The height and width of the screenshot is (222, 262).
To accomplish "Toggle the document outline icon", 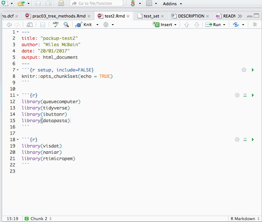I will (255, 25).
